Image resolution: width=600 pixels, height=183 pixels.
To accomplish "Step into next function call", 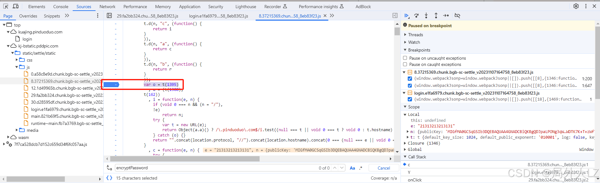I will pos(426,16).
